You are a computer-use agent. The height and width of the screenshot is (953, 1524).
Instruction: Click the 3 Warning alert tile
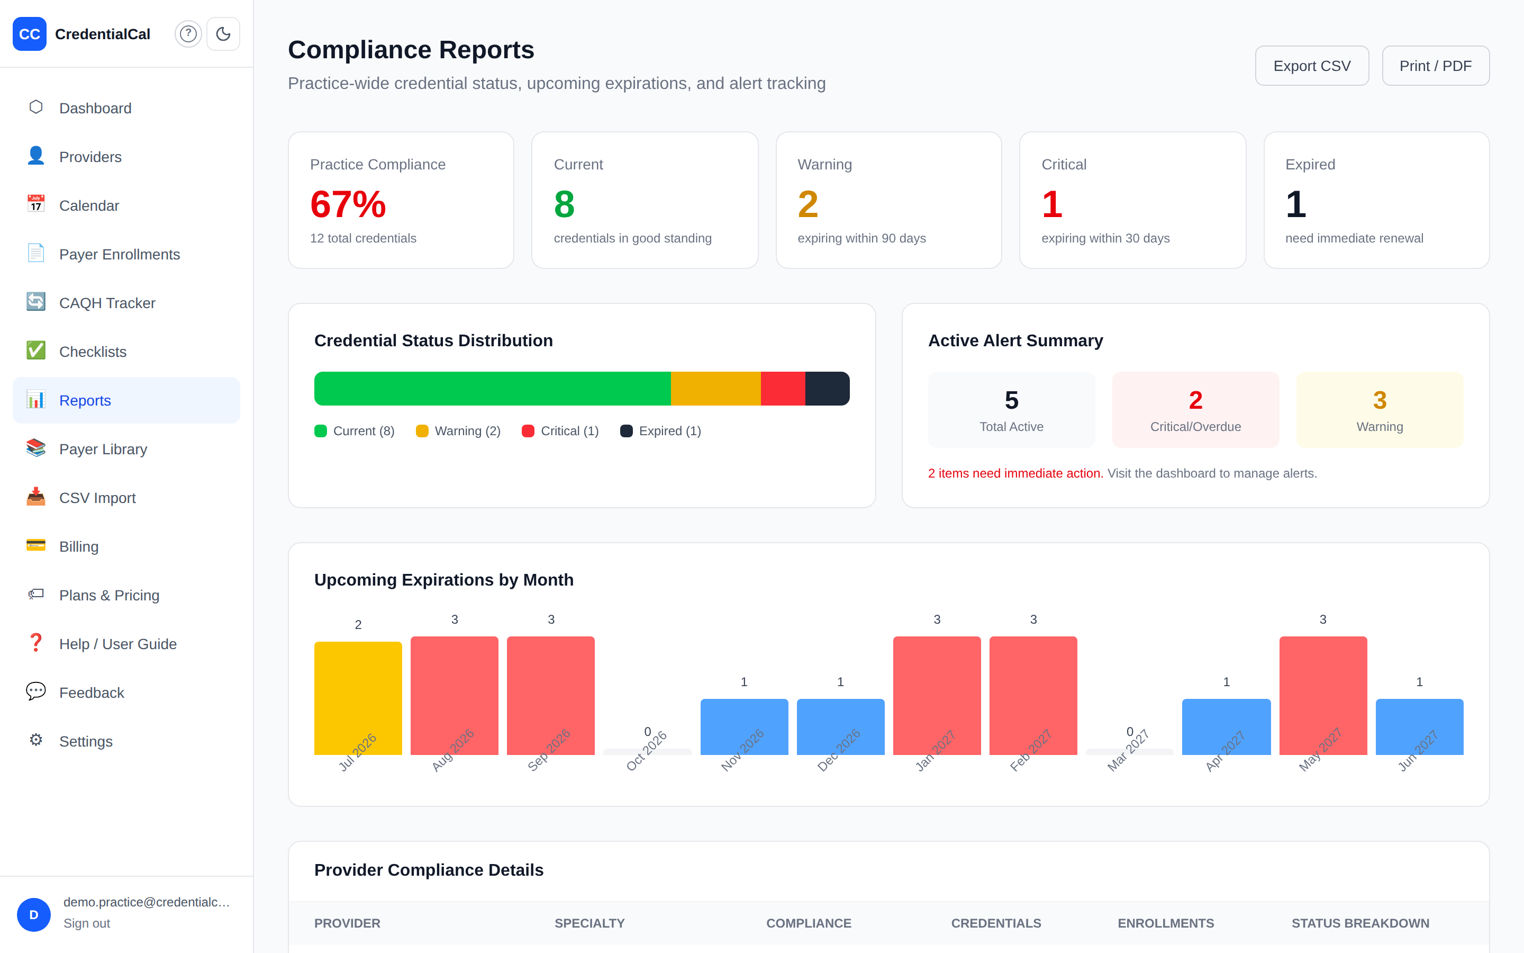click(x=1380, y=410)
